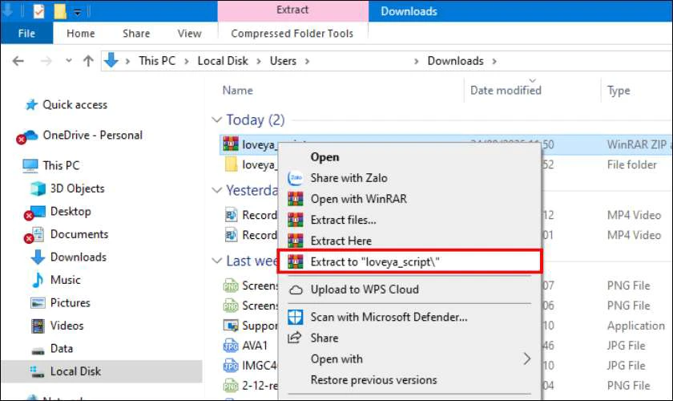Sort by the Name column header

[238, 91]
